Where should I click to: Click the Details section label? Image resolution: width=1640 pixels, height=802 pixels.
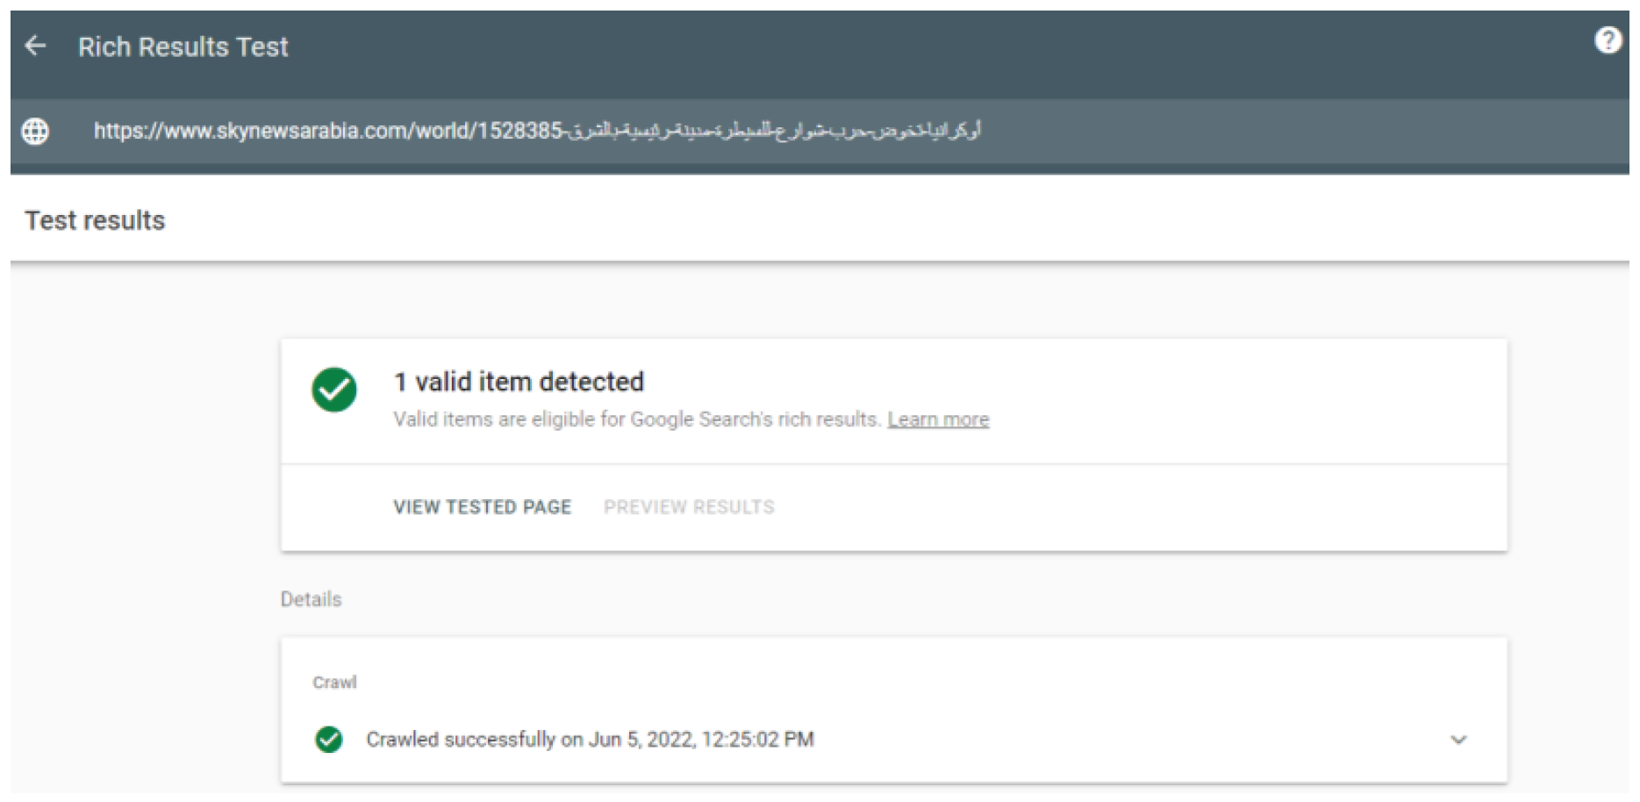click(x=311, y=599)
